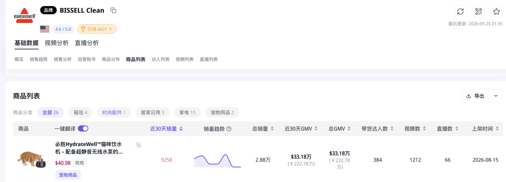Go to 自营账号 section
This screenshot has width=506, height=182.
(87, 59)
